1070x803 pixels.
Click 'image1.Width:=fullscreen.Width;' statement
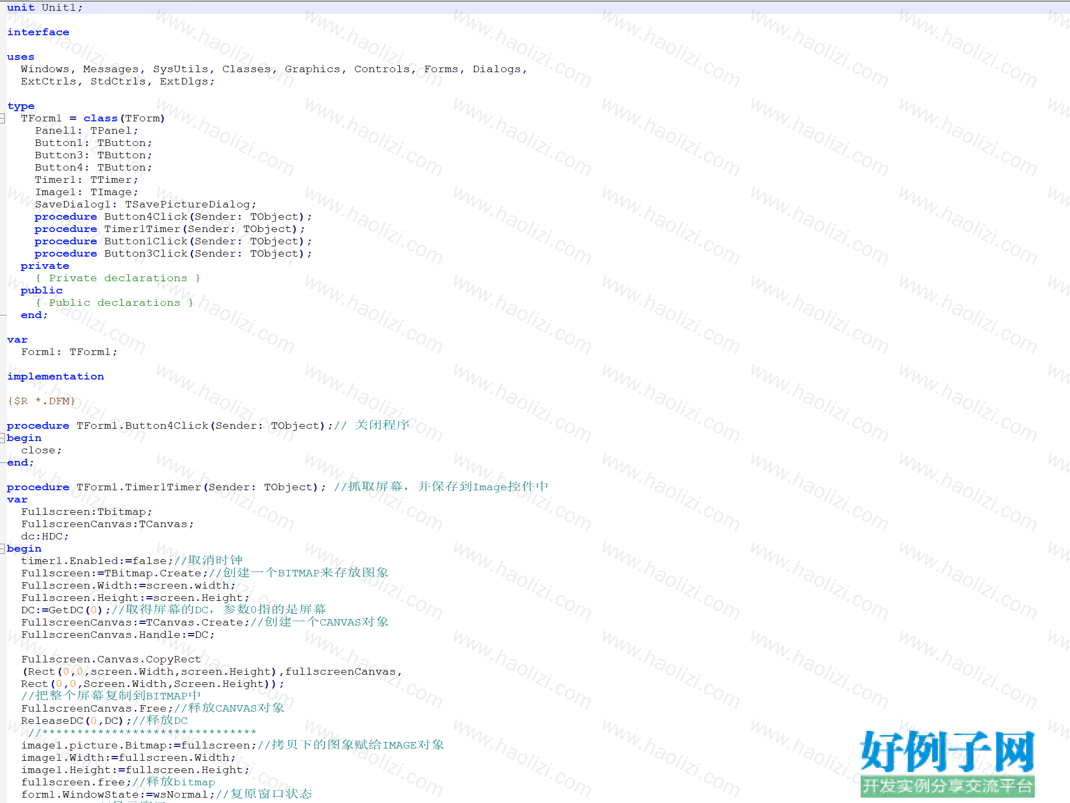coord(128,758)
